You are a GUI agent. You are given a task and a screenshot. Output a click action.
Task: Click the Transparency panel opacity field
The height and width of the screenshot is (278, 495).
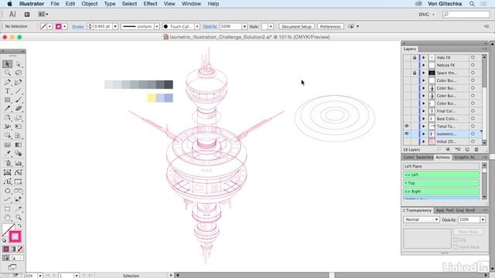pos(469,219)
